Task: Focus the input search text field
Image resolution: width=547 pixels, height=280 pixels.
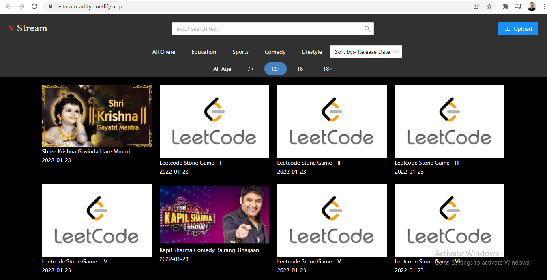Action: (266, 29)
